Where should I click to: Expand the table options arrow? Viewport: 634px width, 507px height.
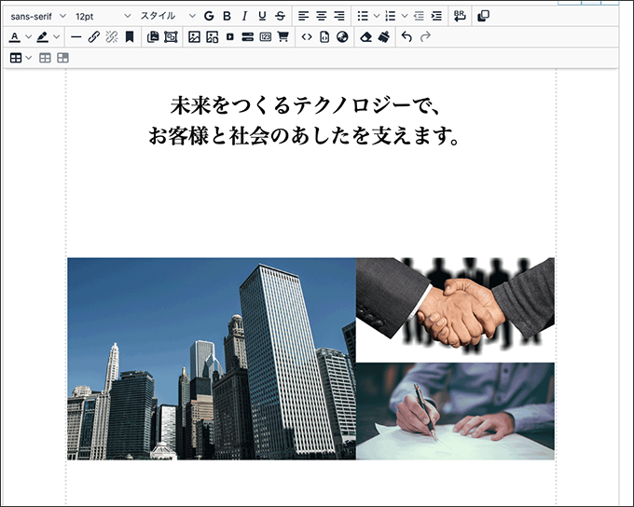[28, 58]
